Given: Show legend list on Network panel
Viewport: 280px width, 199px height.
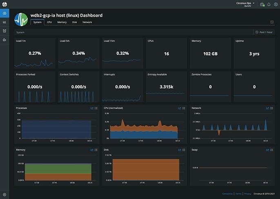Looking at the screenshot, I should pos(271,108).
